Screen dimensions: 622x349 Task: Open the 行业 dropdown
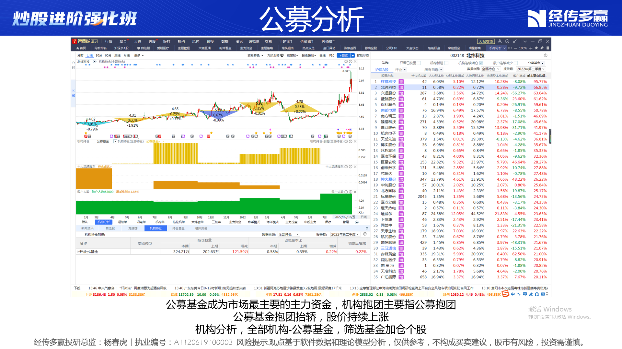pos(400,69)
